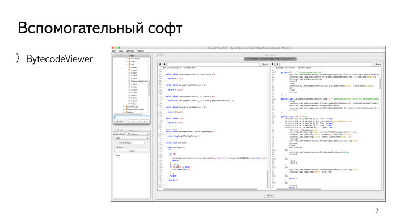Click the breakpad_installer folder icon

tap(126, 109)
